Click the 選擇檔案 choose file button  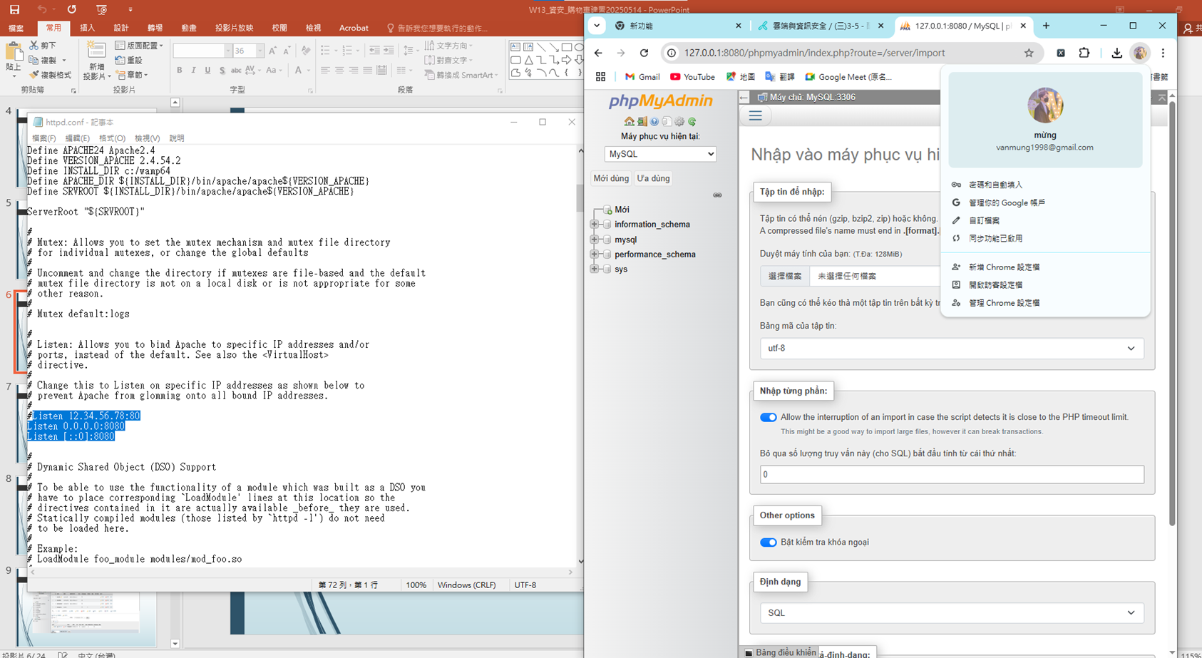click(784, 276)
